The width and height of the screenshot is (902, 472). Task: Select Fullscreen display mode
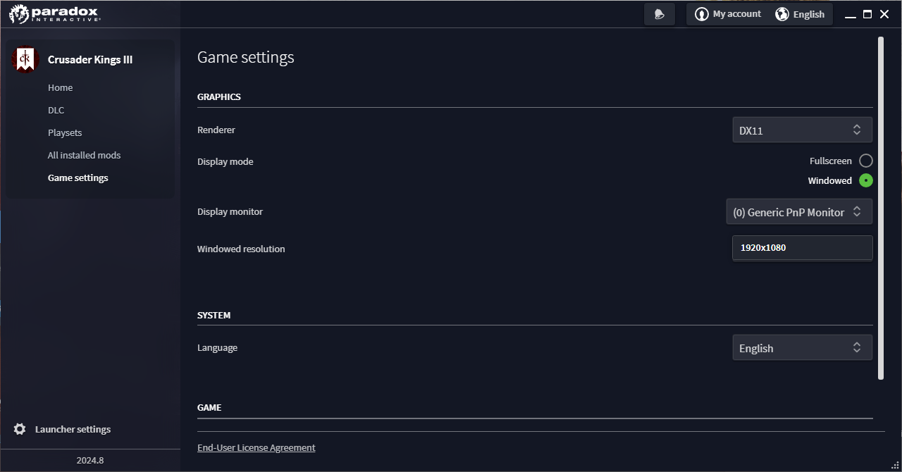(866, 161)
